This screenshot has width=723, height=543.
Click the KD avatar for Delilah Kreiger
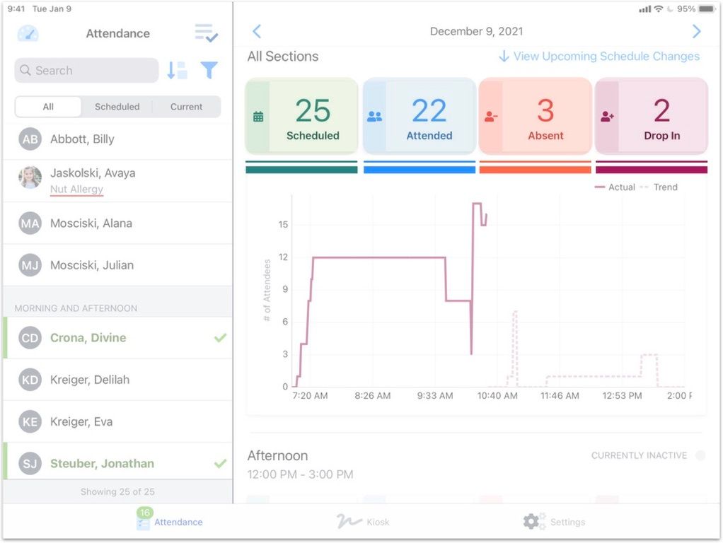(x=30, y=380)
